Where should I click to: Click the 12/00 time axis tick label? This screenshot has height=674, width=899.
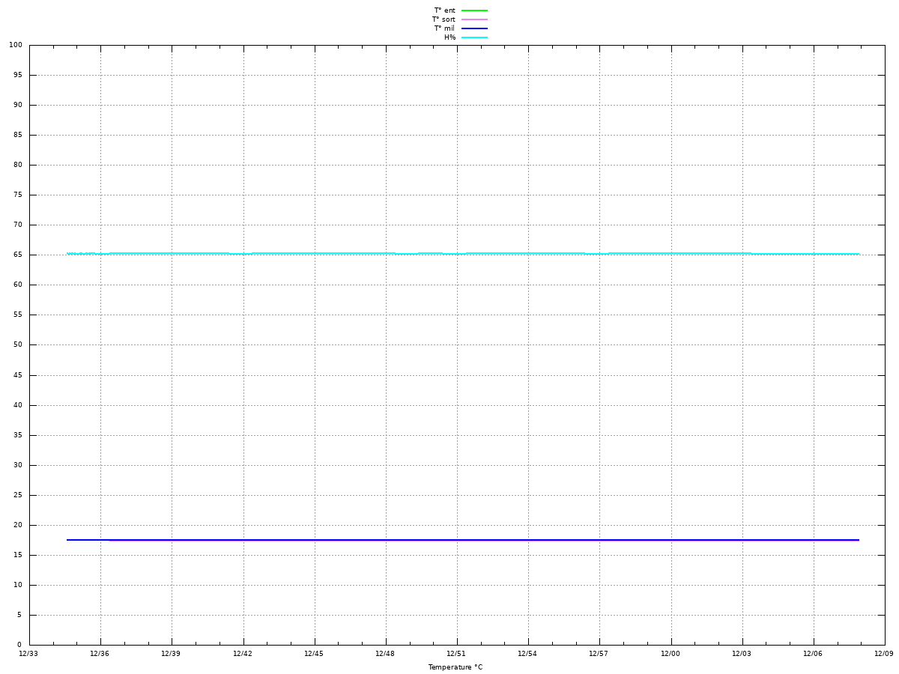(x=671, y=654)
